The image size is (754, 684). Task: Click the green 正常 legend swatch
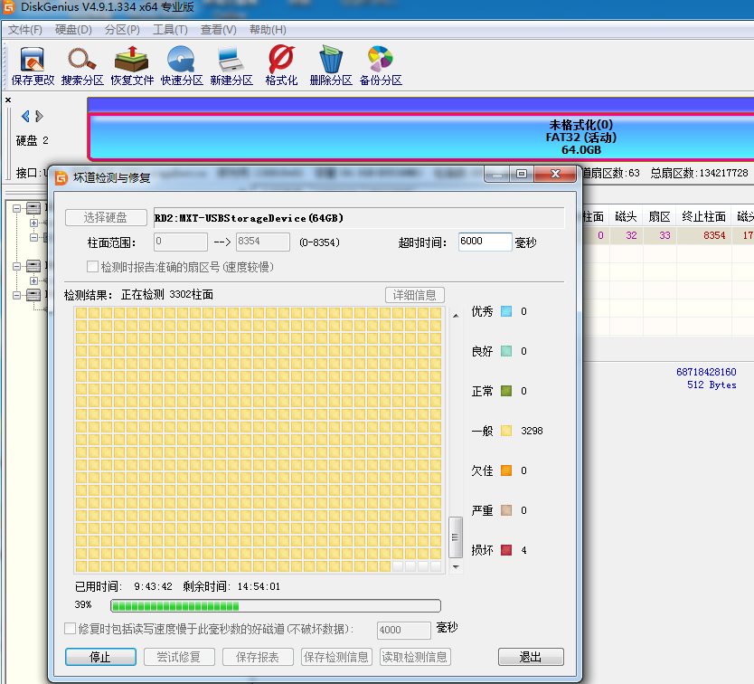[x=506, y=390]
